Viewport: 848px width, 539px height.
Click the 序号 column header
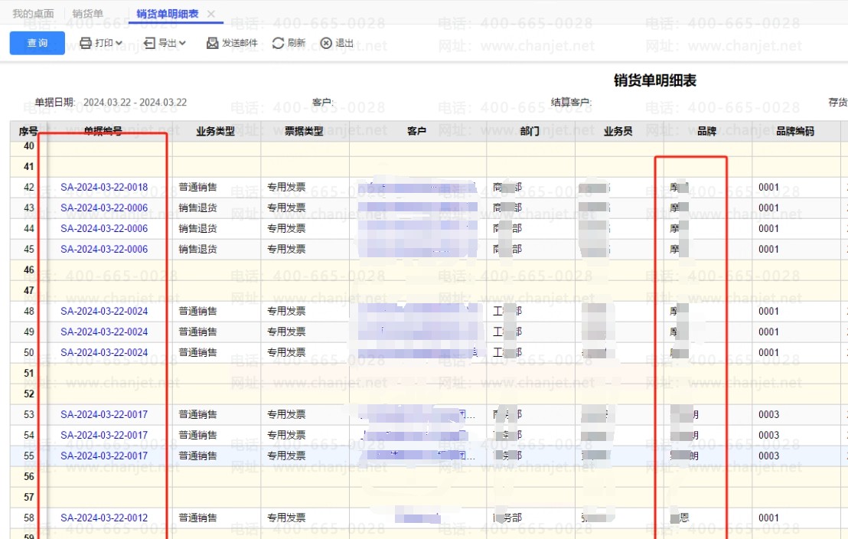28,131
